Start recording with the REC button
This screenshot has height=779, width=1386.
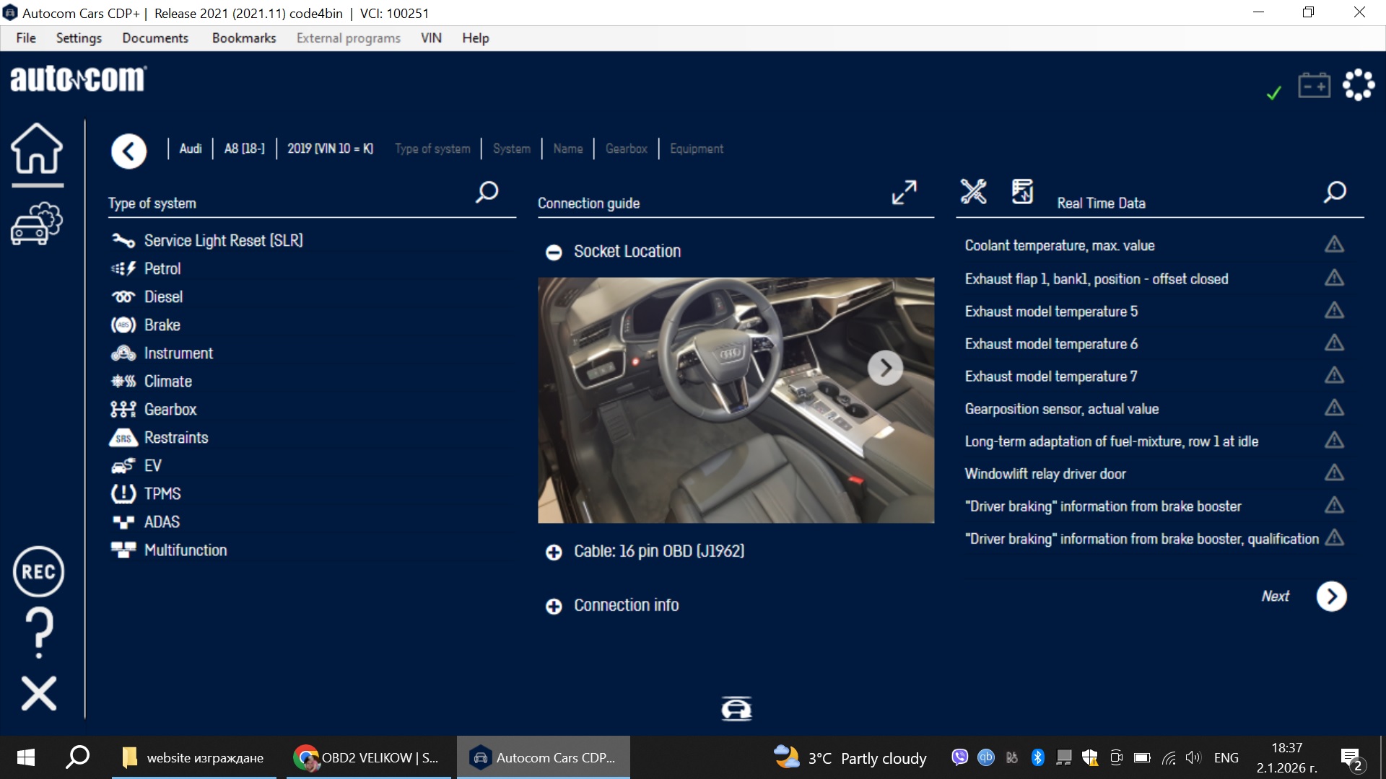tap(38, 571)
